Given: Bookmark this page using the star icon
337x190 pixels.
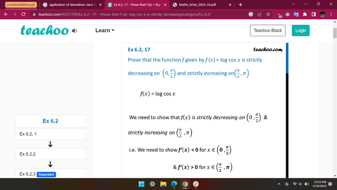Looking at the screenshot, I should 268,14.
